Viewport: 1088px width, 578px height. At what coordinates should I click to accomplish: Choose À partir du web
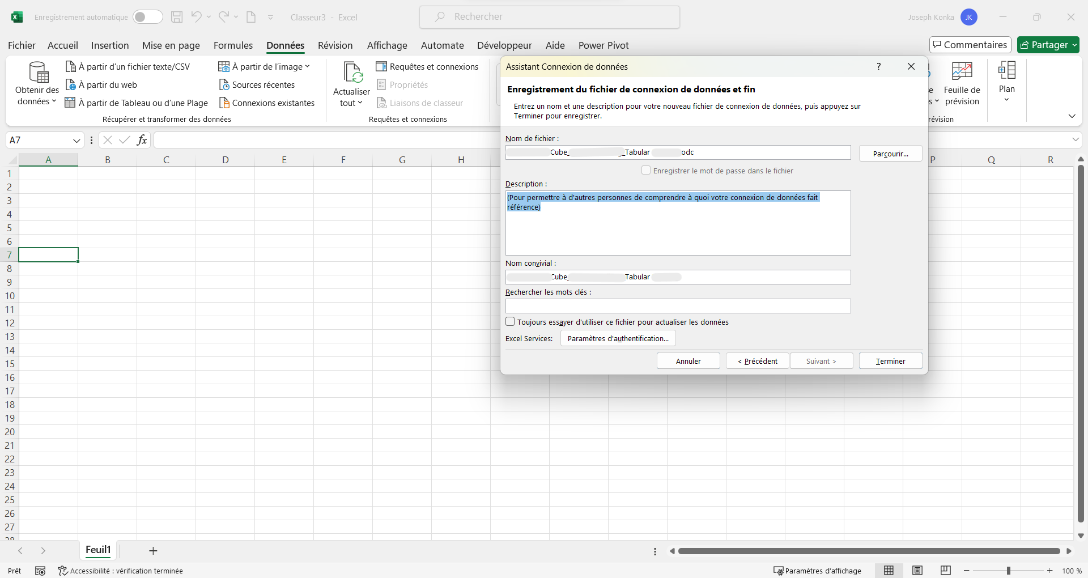pos(102,85)
